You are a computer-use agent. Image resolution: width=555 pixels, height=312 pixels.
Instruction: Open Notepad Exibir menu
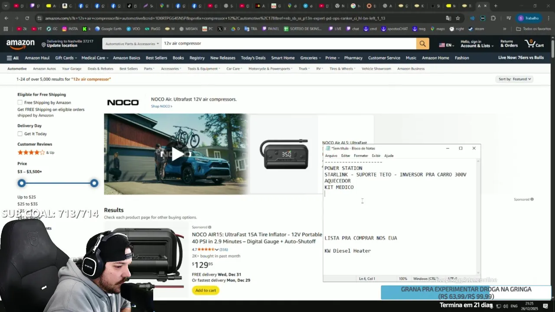coord(376,156)
